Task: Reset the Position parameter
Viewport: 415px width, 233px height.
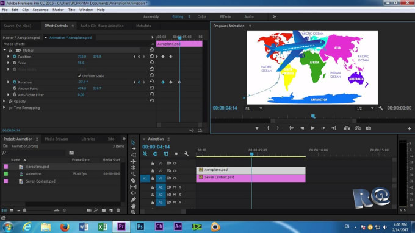Action: (151, 56)
